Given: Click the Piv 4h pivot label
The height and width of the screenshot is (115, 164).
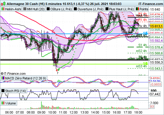Looking at the screenshot, I should click(x=142, y=26).
